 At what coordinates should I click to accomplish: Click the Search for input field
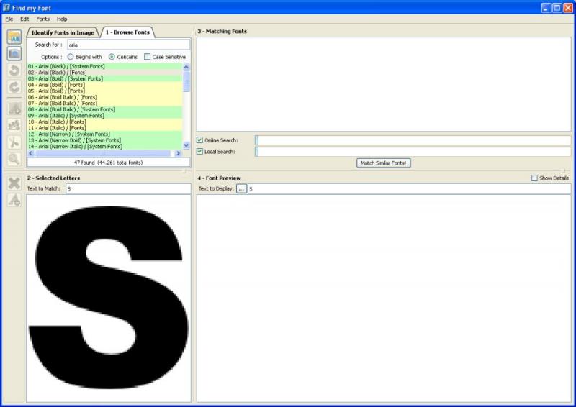[129, 45]
